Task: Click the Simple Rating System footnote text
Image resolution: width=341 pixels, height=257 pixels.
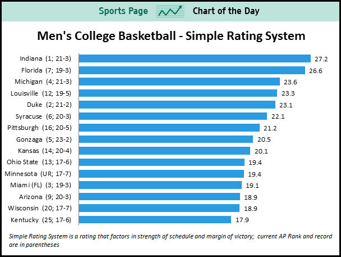Action: (168, 240)
